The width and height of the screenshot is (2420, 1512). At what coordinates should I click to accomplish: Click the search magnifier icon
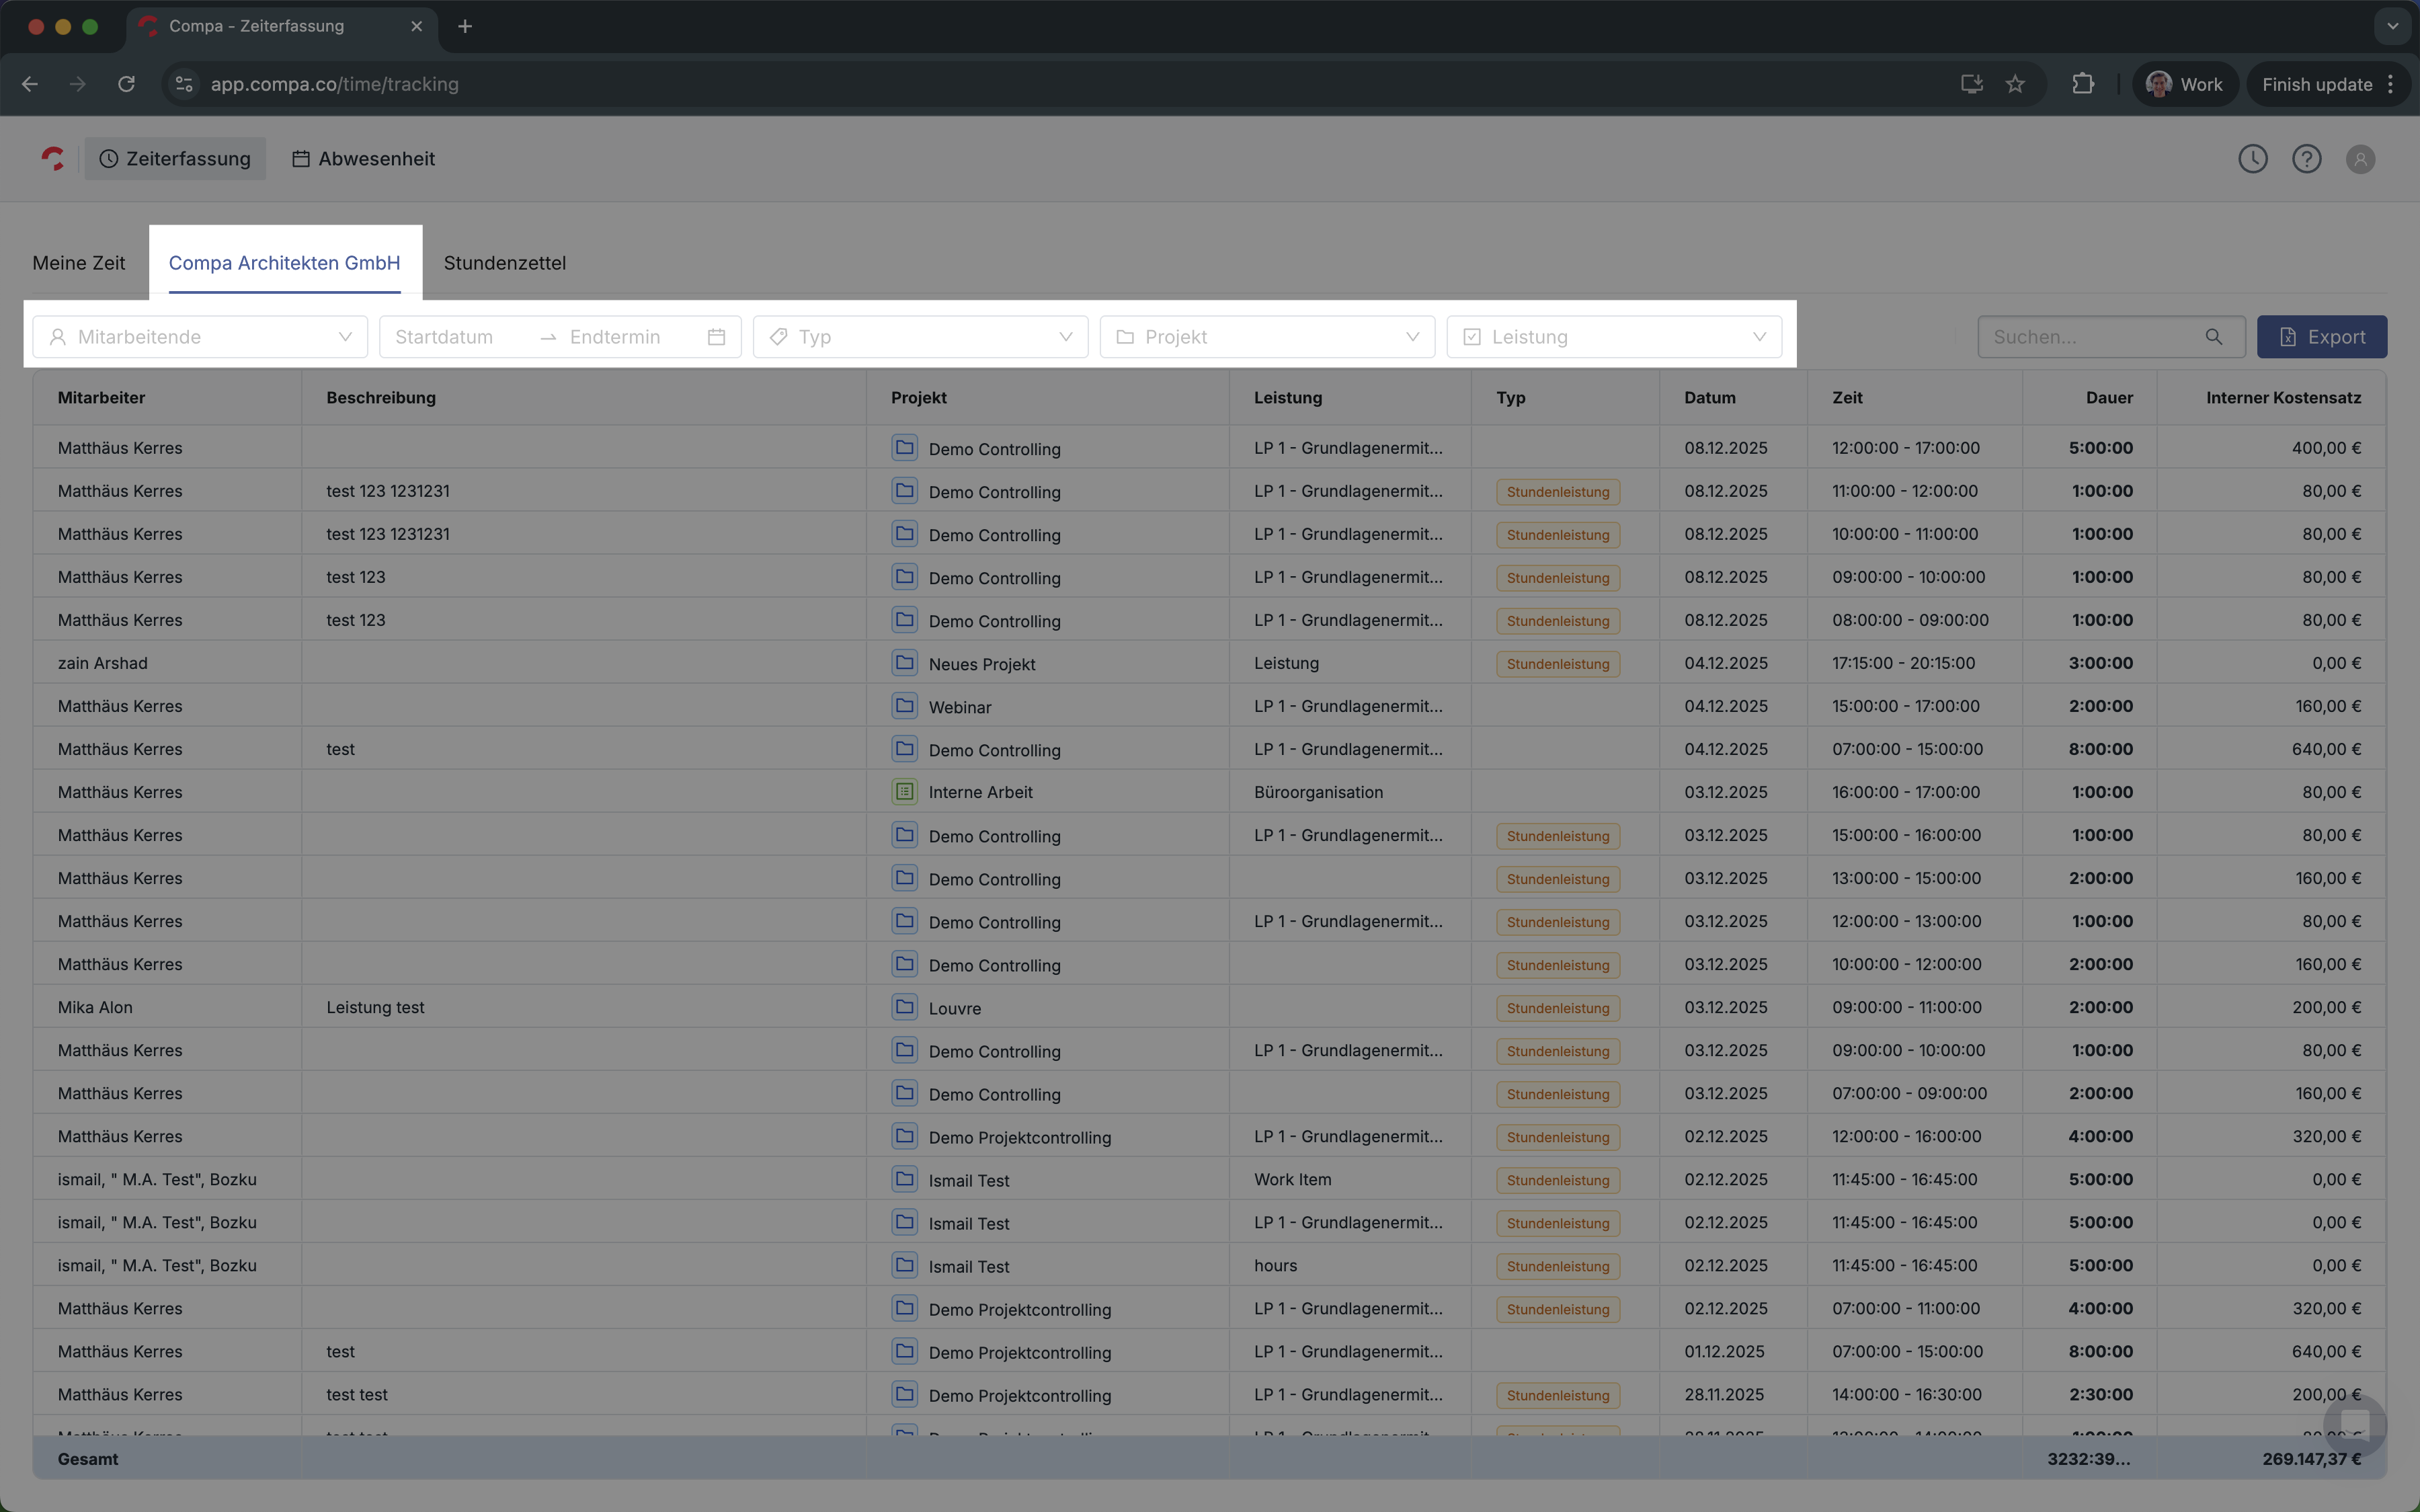pos(2213,337)
